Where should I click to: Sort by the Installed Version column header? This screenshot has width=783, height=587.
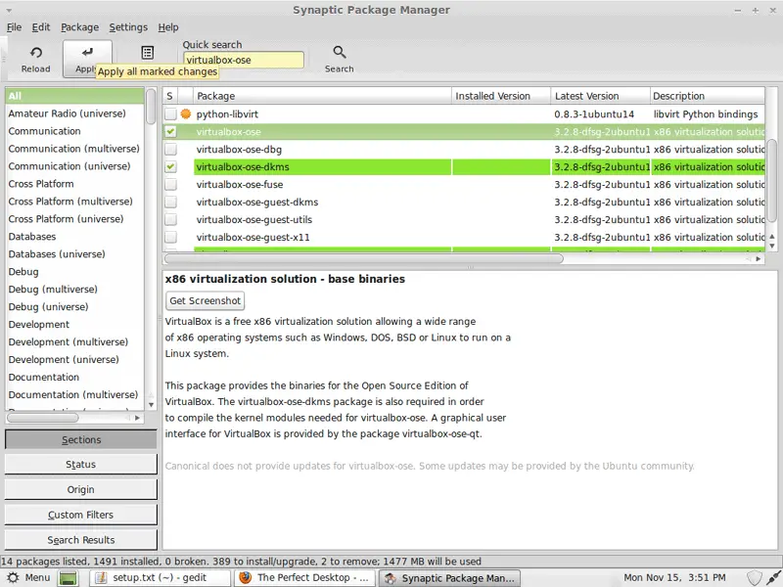(501, 96)
